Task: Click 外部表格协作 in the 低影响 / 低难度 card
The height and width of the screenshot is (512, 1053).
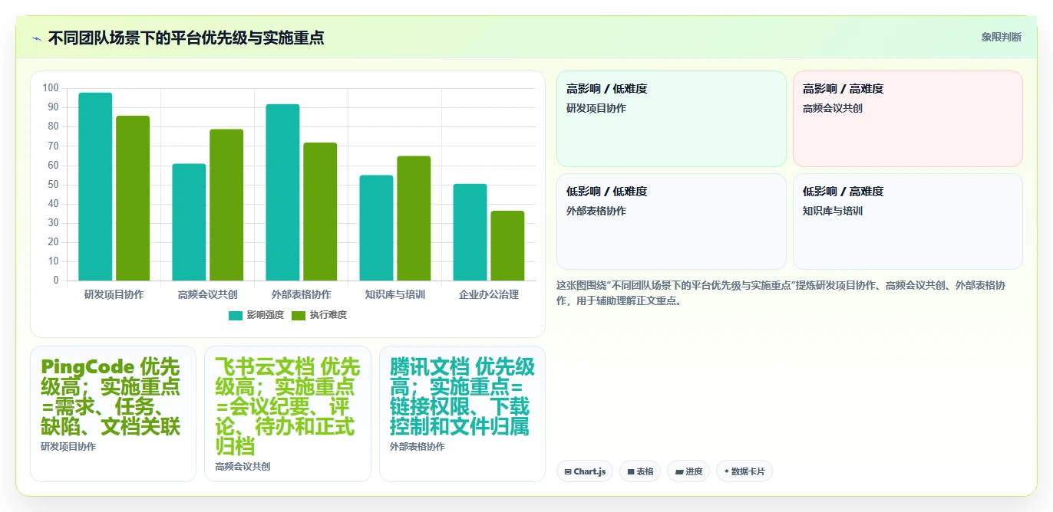Action: pos(596,211)
